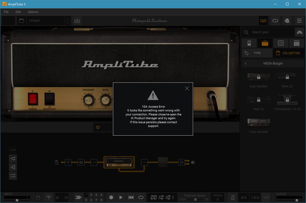
Task: Select track 1 in recorder
Action: (86, 195)
